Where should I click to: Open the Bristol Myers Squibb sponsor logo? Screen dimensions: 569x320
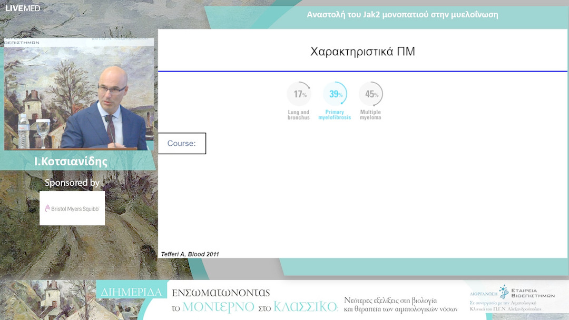pyautogui.click(x=72, y=208)
